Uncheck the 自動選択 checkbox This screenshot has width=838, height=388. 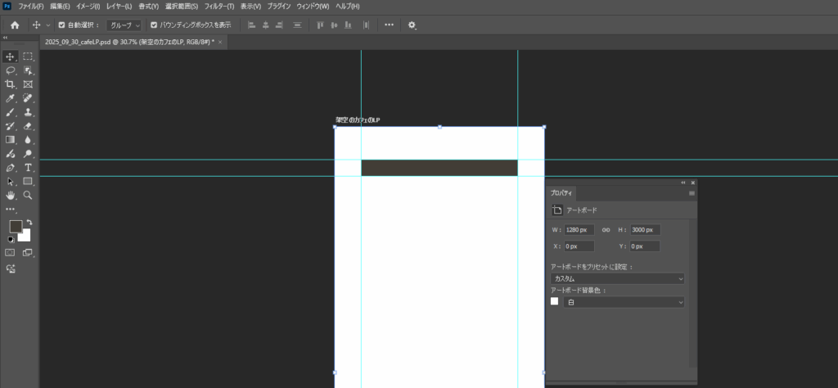click(61, 25)
